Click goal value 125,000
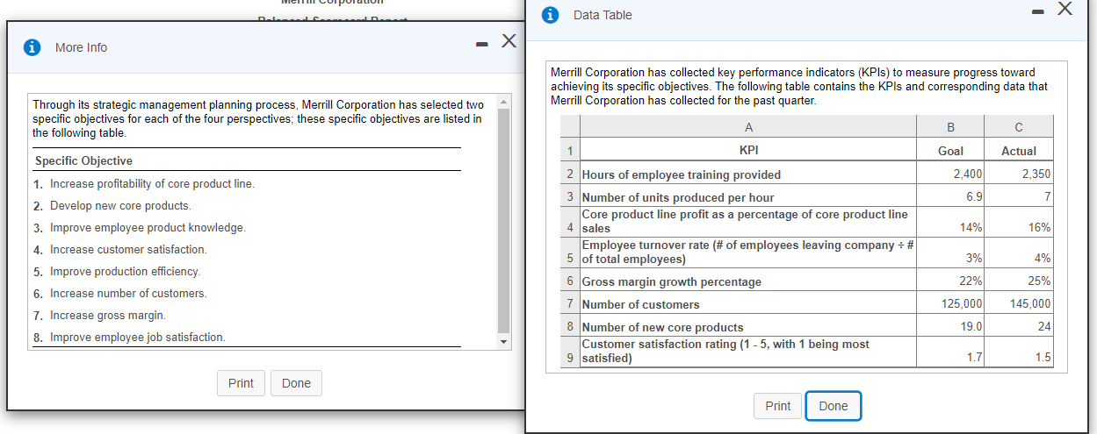Image resolution: width=1097 pixels, height=434 pixels. (x=962, y=304)
